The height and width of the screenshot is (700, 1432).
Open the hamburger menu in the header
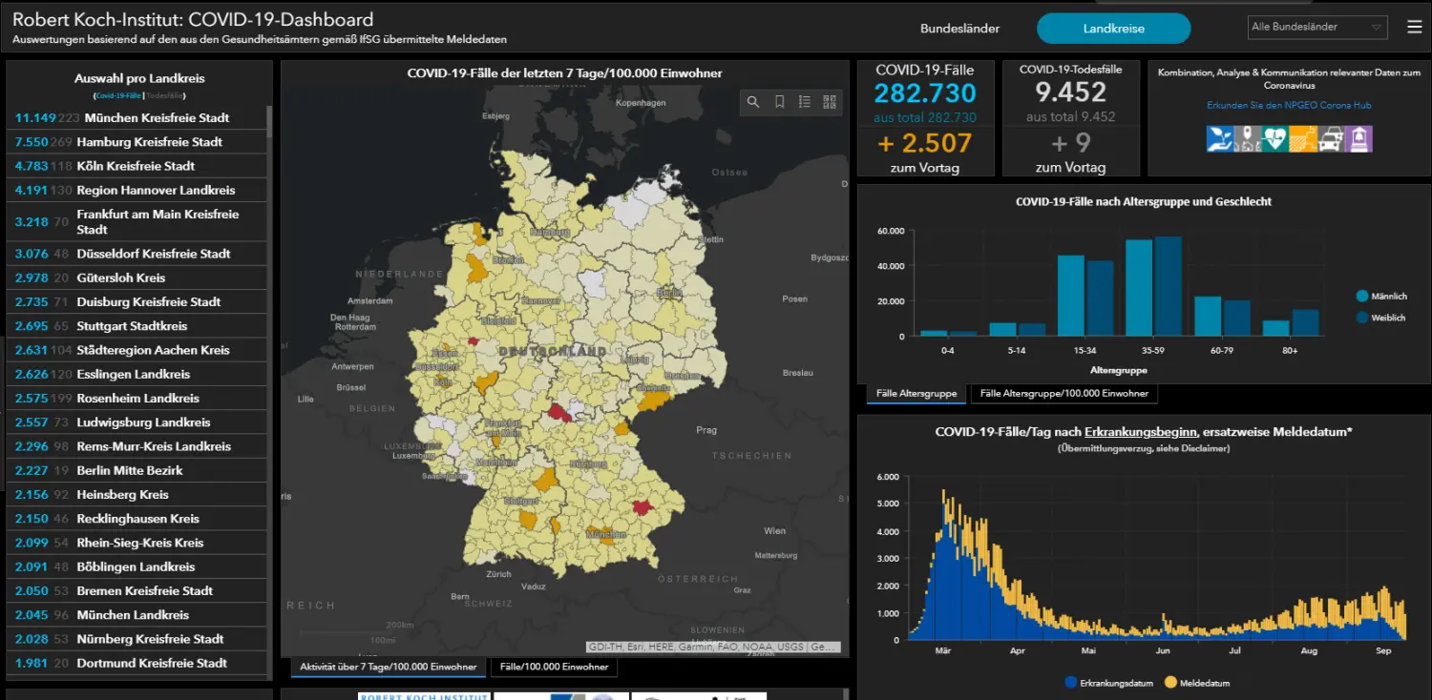coord(1414,27)
